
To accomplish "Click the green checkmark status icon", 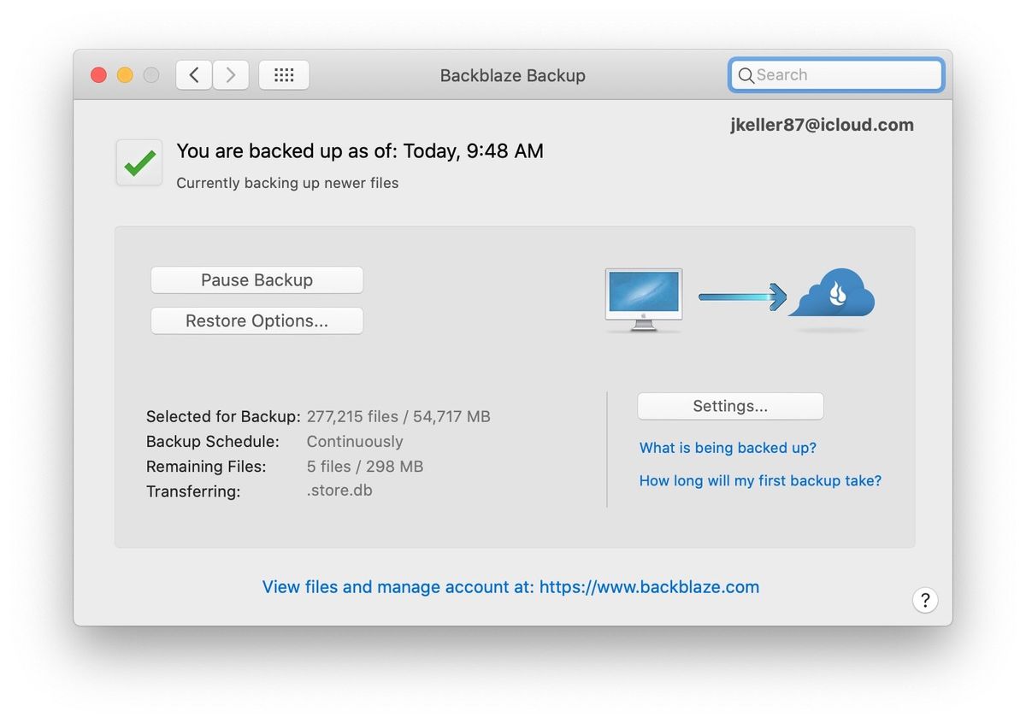I will point(139,162).
